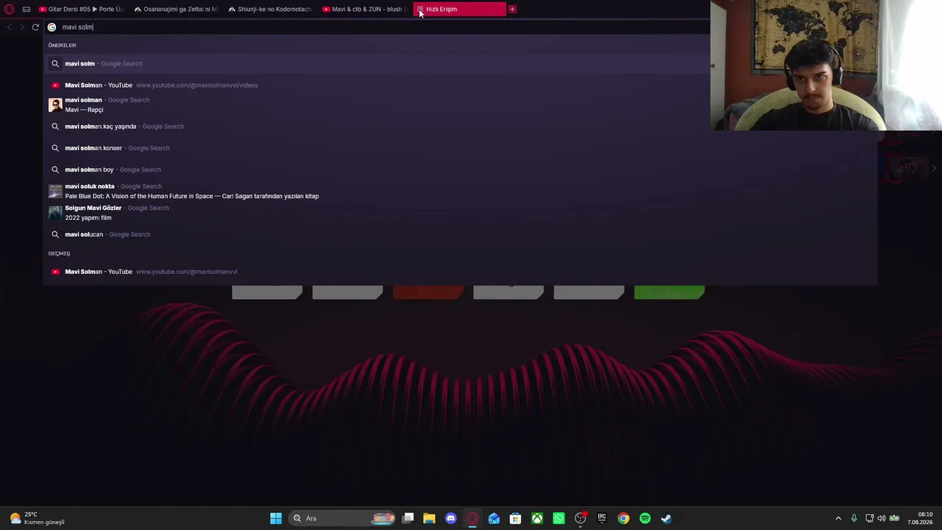Go back with the left arrow

[9, 27]
